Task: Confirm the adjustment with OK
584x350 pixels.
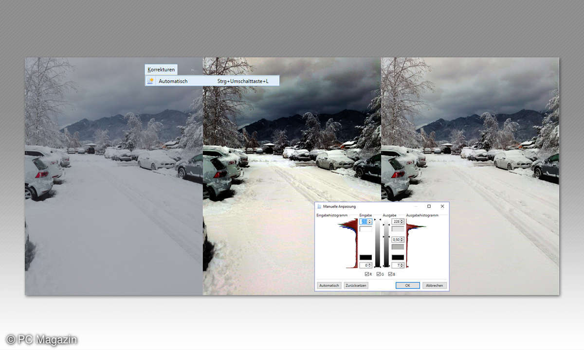Action: pyautogui.click(x=407, y=285)
